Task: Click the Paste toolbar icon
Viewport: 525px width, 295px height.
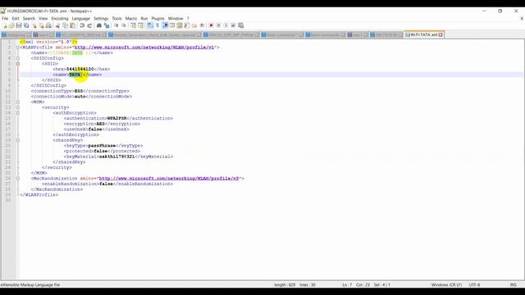Action: tap(73, 25)
